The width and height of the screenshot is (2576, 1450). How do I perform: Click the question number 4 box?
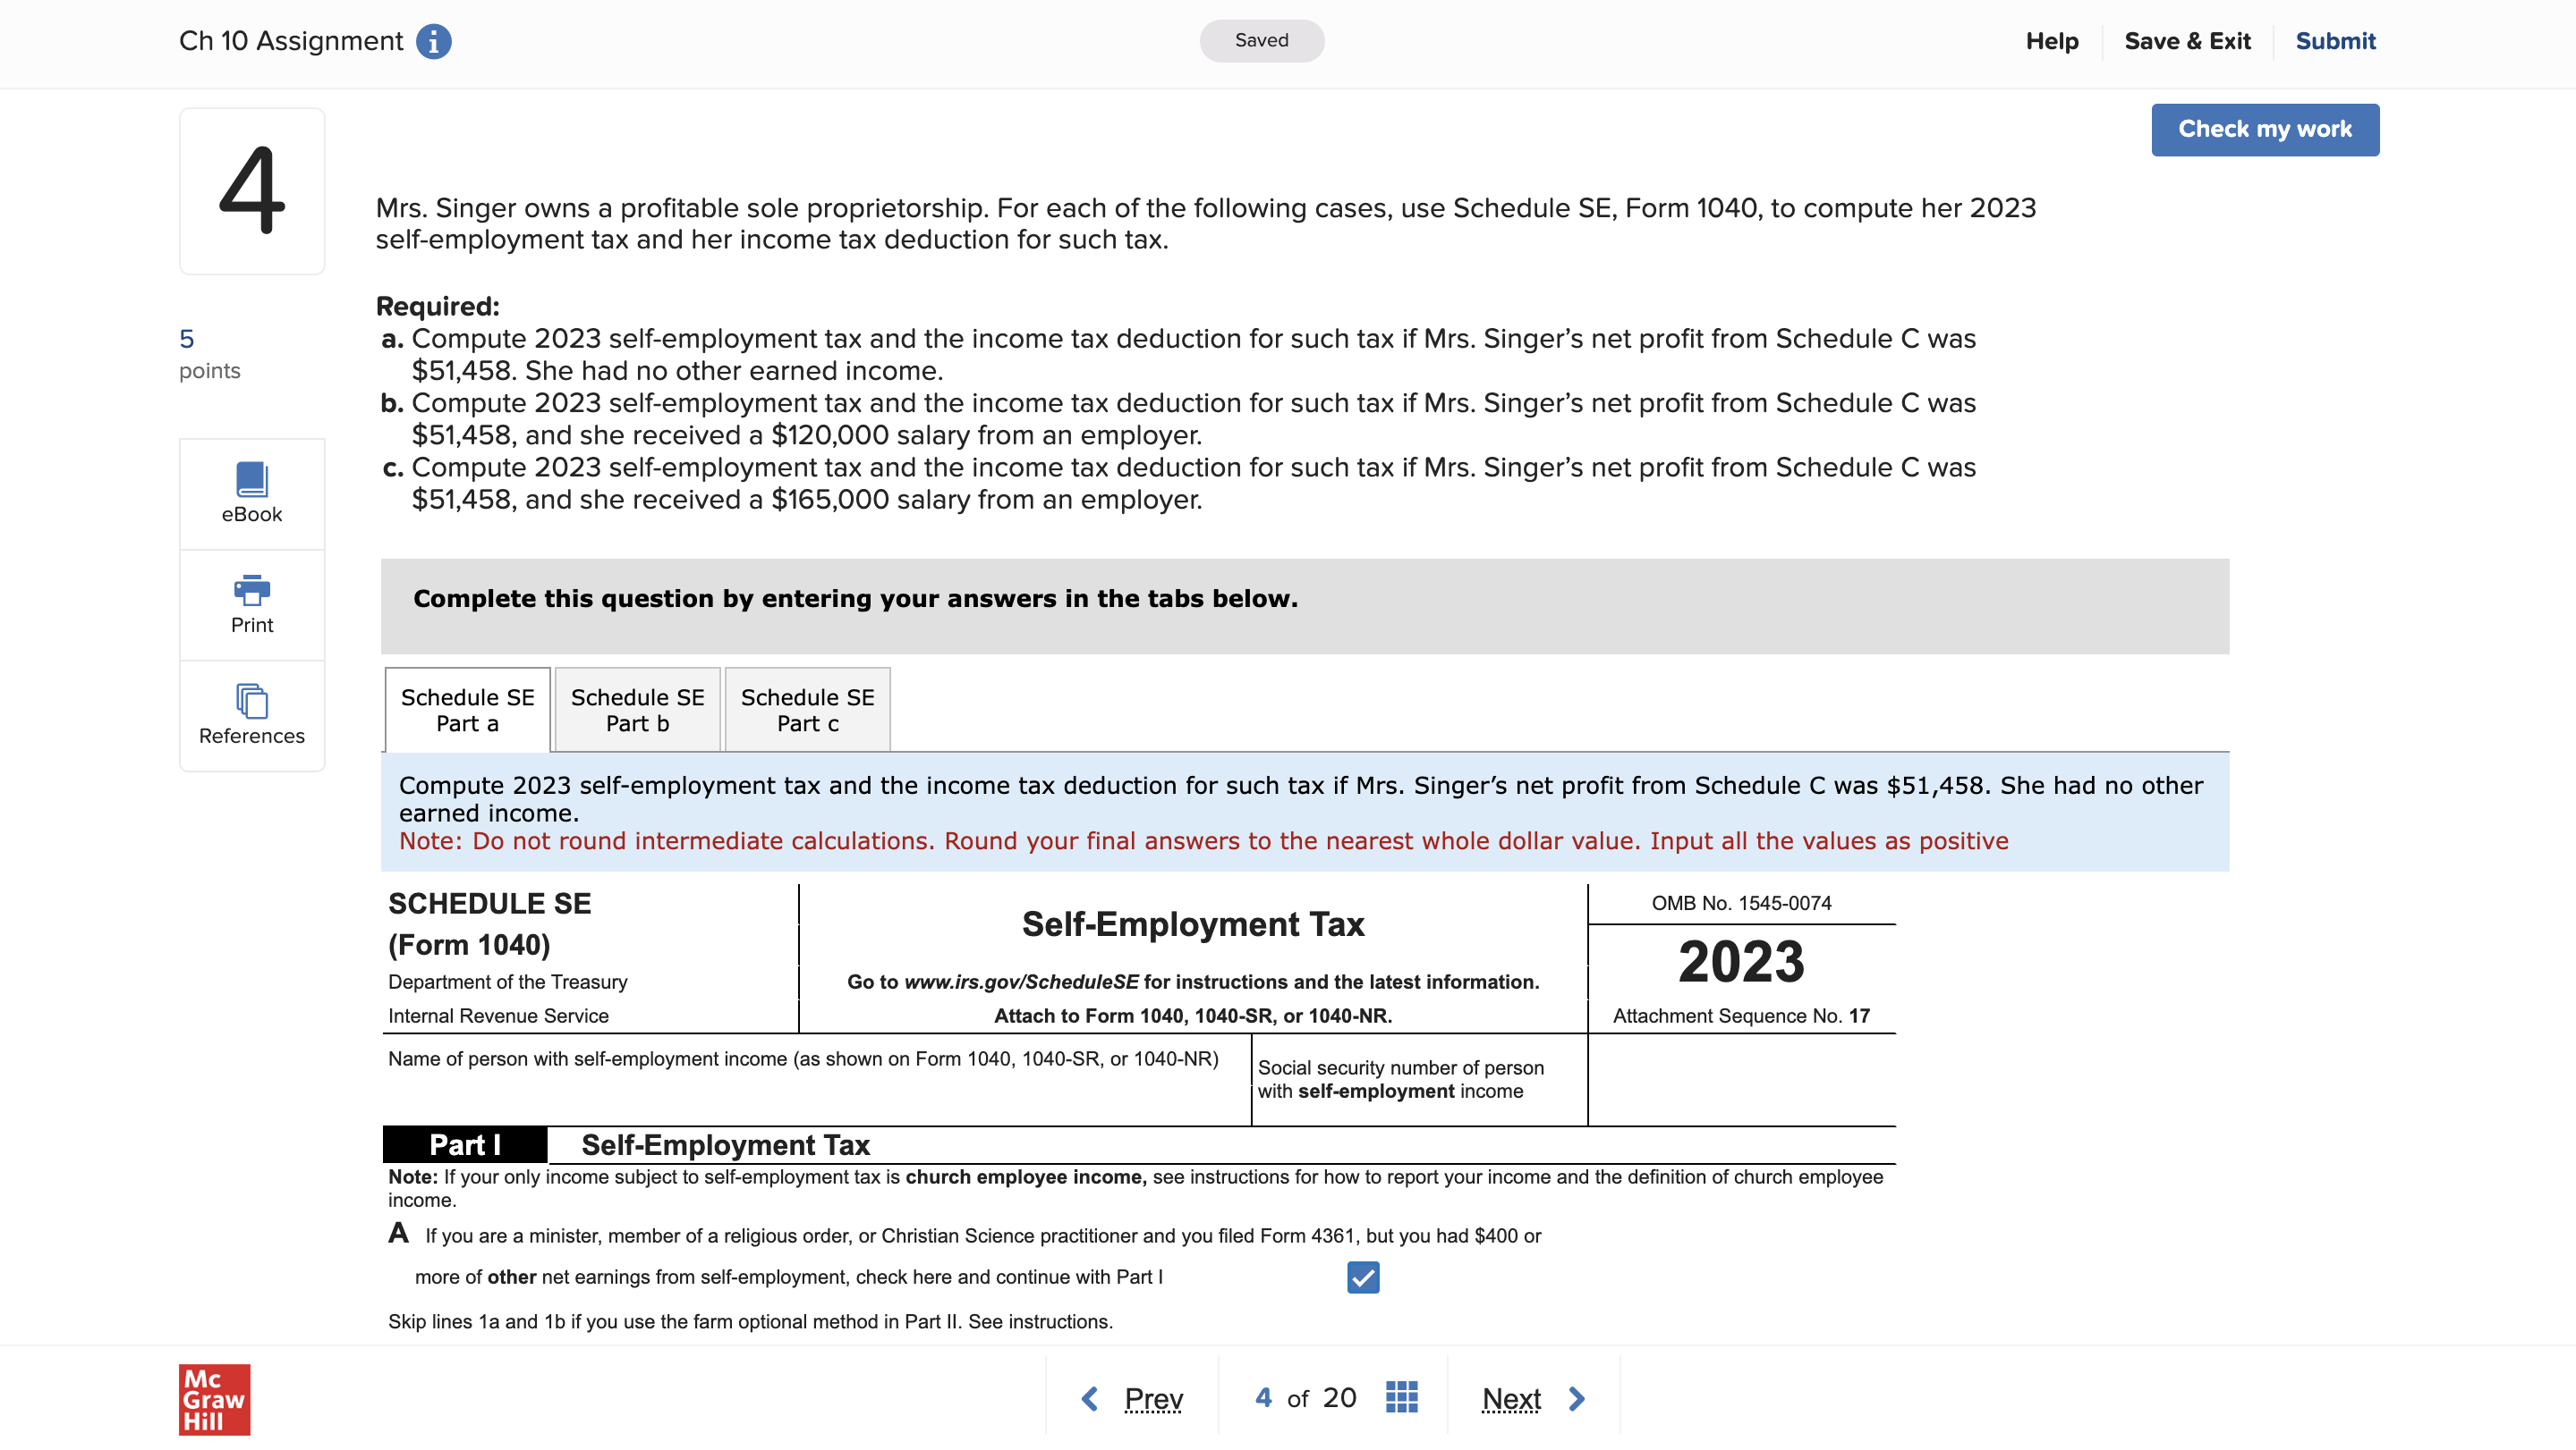coord(252,191)
